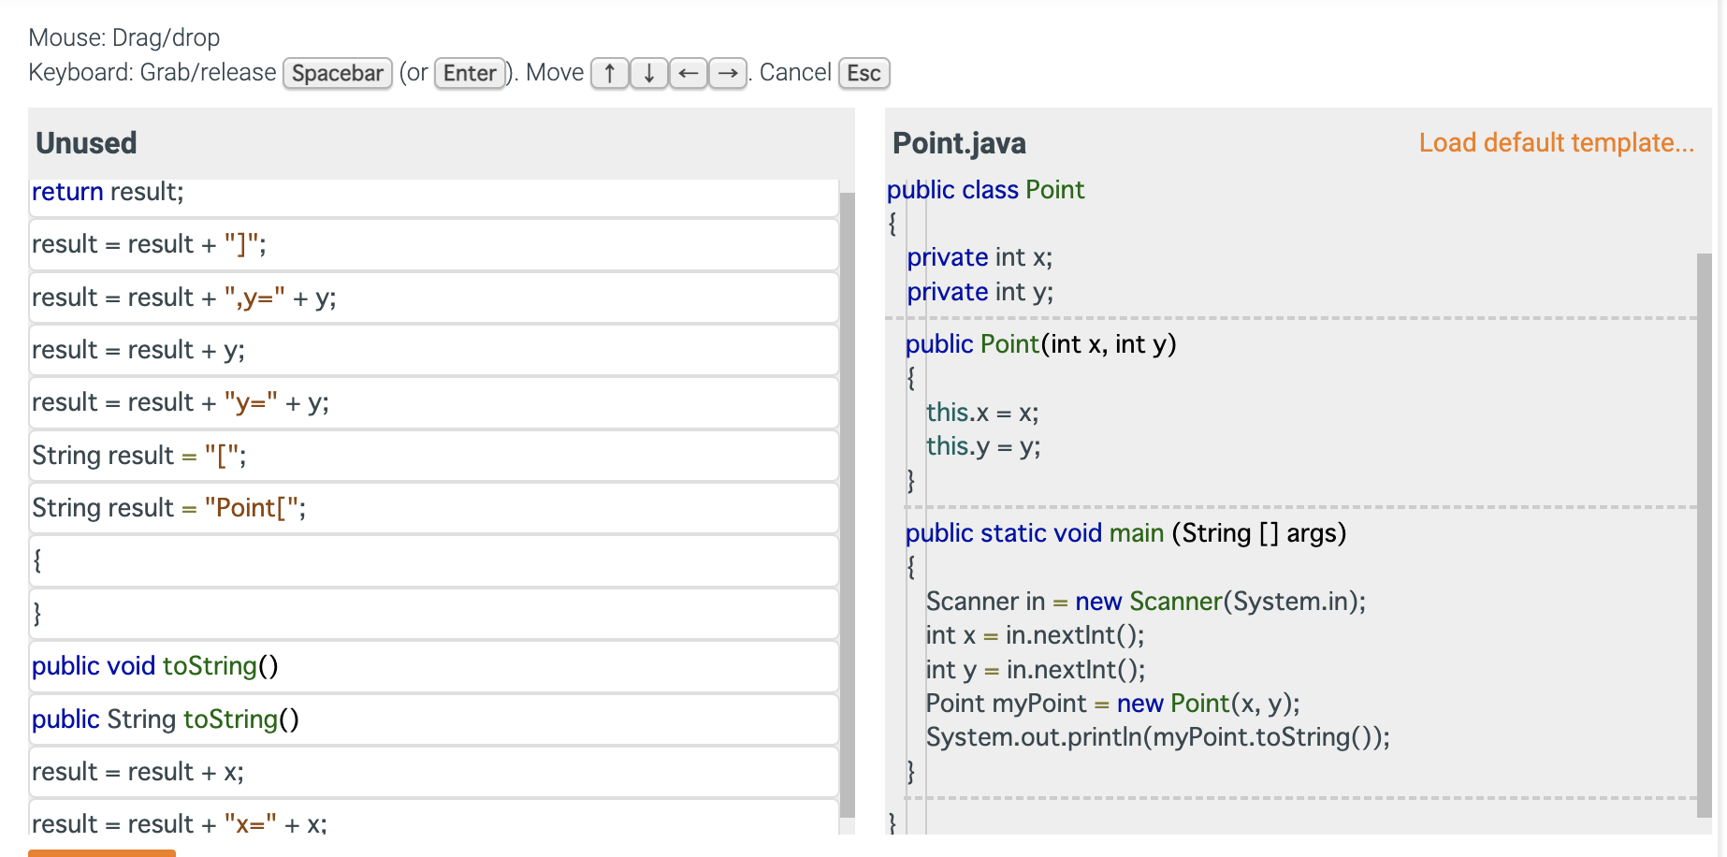This screenshot has height=857, width=1727.
Task: Click the Point.java panel header
Action: click(959, 142)
